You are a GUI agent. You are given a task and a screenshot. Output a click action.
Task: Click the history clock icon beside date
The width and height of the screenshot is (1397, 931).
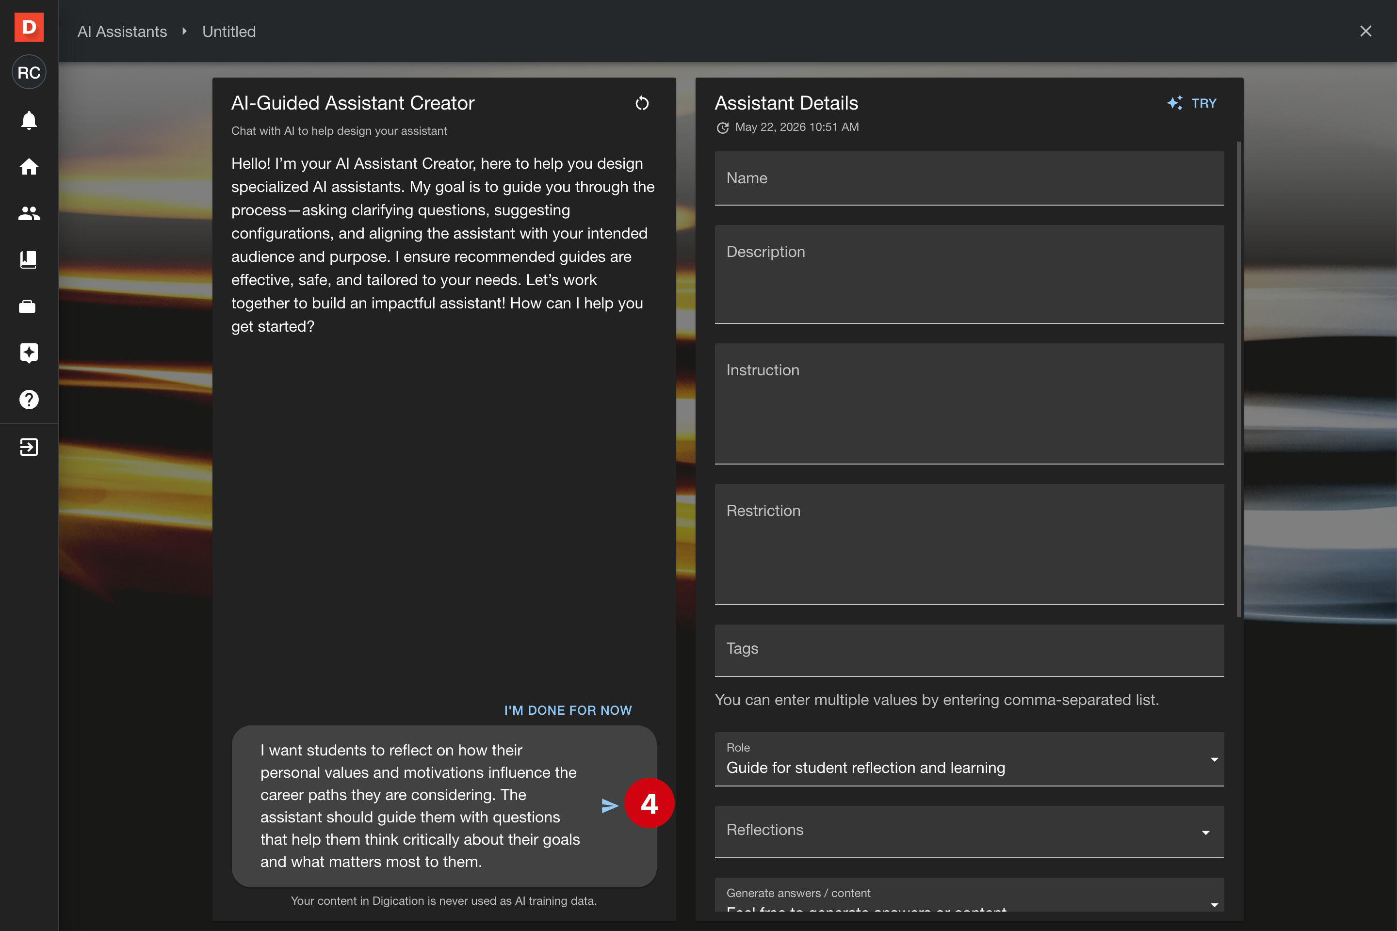(723, 128)
